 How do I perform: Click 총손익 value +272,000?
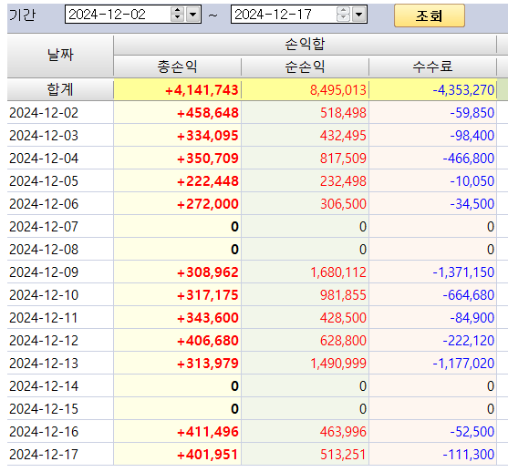tap(208, 204)
